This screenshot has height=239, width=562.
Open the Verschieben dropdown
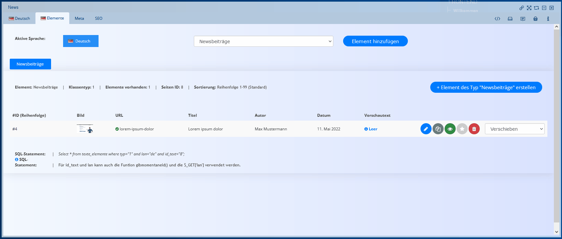click(515, 129)
